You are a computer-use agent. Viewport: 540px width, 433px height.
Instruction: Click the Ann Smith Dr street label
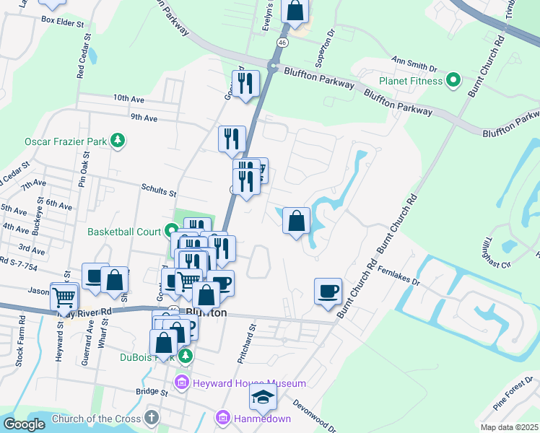pos(414,64)
